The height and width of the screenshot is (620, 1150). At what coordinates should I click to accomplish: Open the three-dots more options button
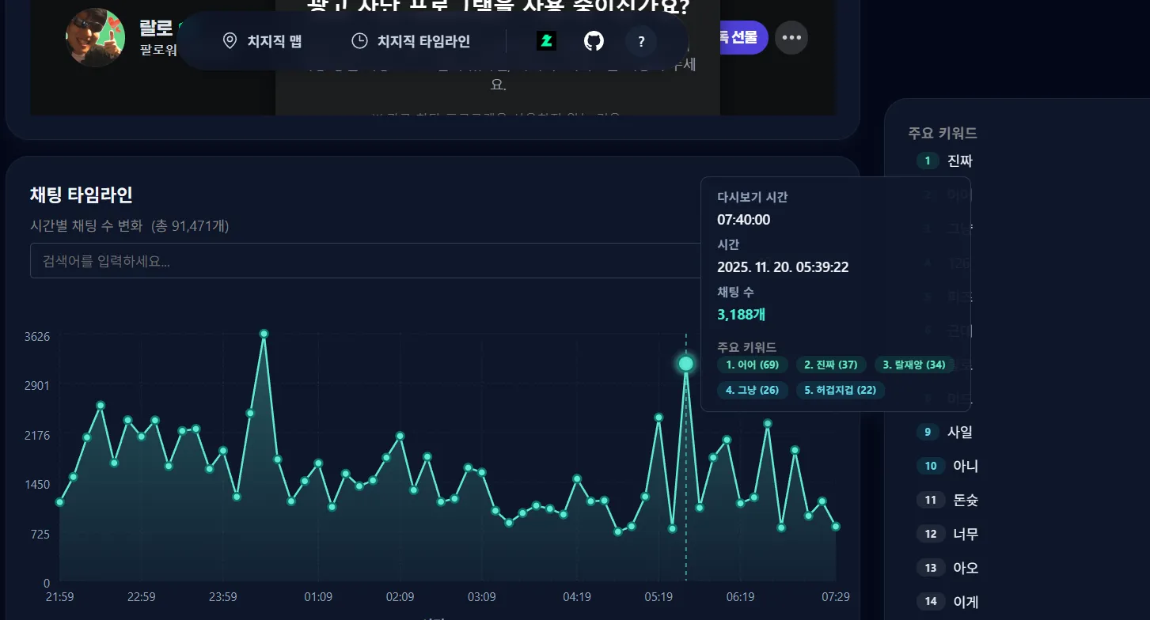pos(791,38)
